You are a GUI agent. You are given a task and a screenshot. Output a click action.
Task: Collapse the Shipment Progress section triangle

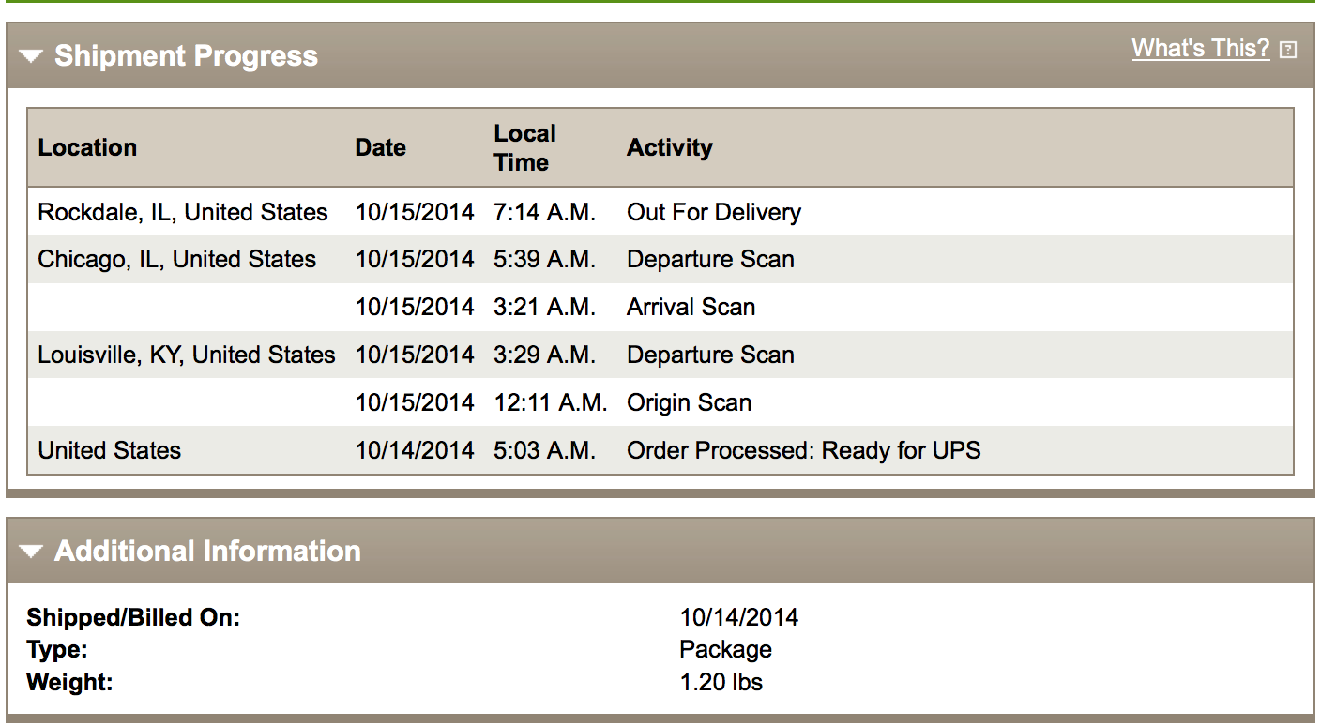point(31,56)
